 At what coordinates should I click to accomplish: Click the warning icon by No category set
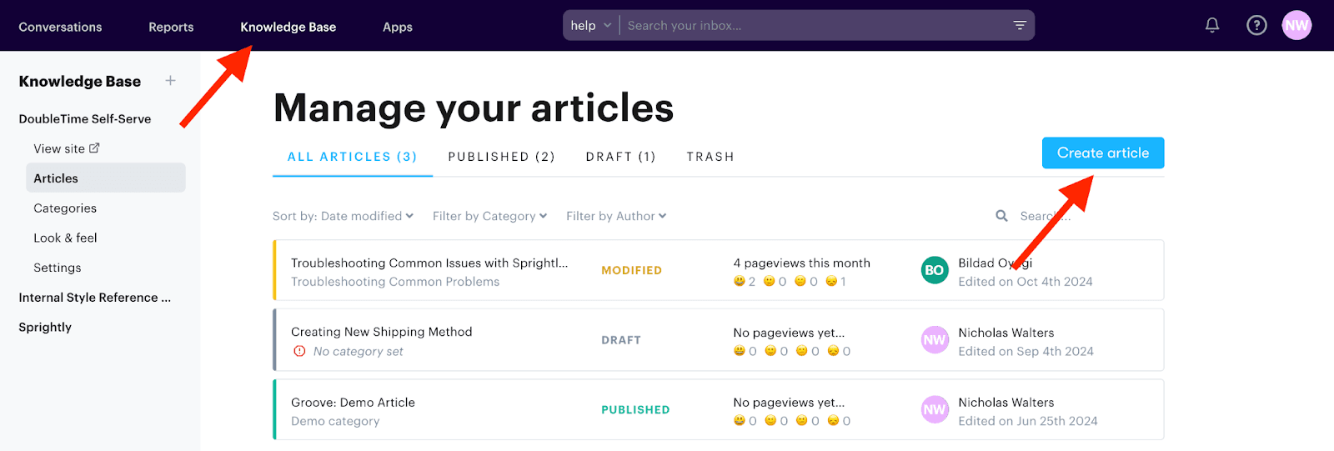tap(299, 351)
